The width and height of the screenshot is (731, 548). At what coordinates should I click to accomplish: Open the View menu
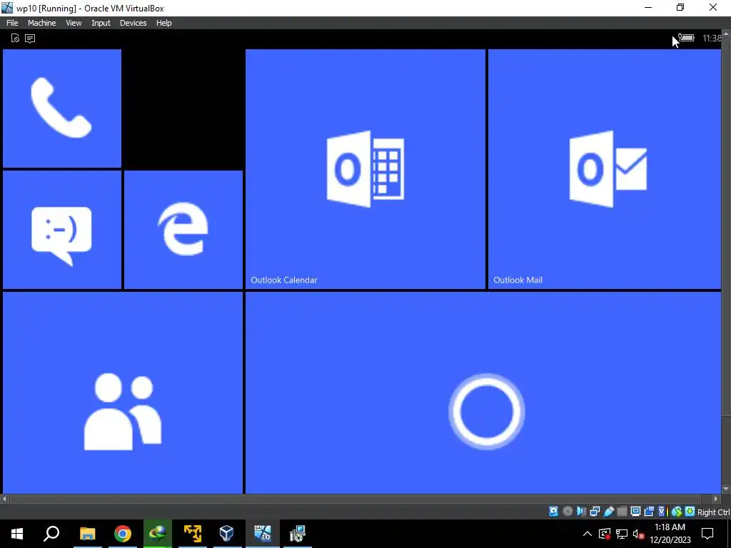(74, 23)
